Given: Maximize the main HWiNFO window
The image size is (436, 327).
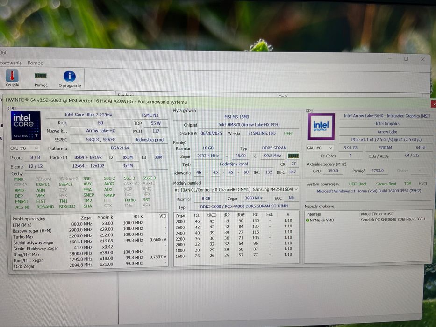Looking at the screenshot, I should 406,59.
